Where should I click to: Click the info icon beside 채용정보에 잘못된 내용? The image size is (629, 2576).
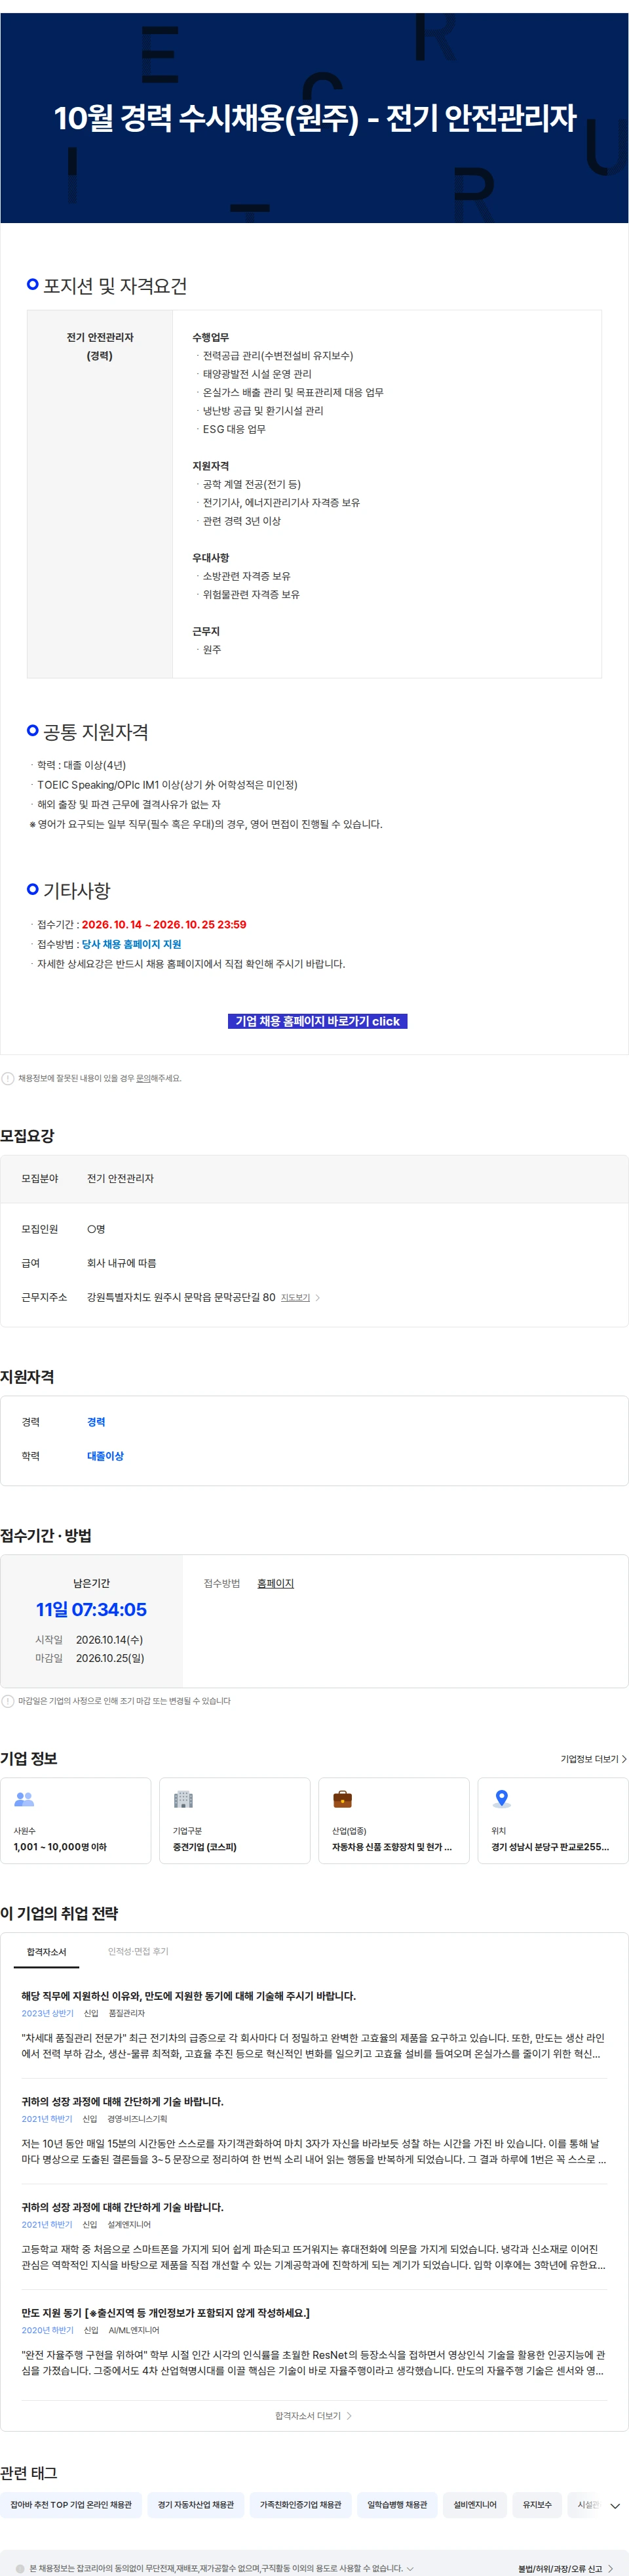pyautogui.click(x=8, y=1078)
